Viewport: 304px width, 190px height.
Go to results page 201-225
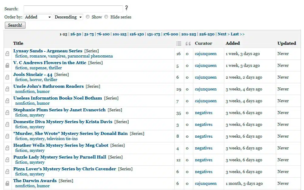pos(189,34)
